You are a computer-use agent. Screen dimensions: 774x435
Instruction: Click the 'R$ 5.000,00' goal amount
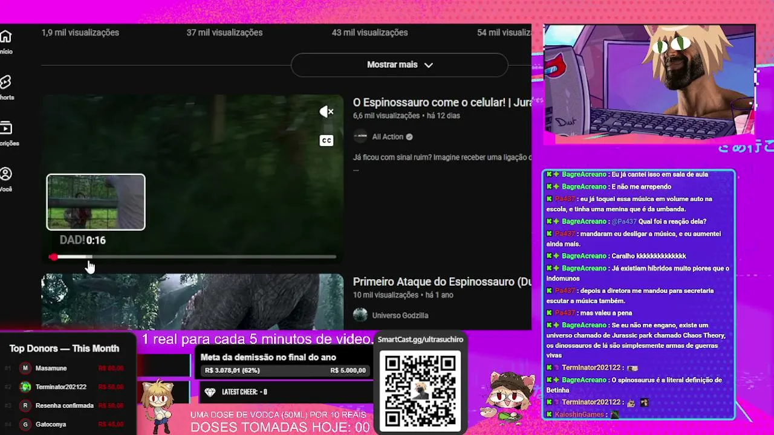click(x=348, y=370)
